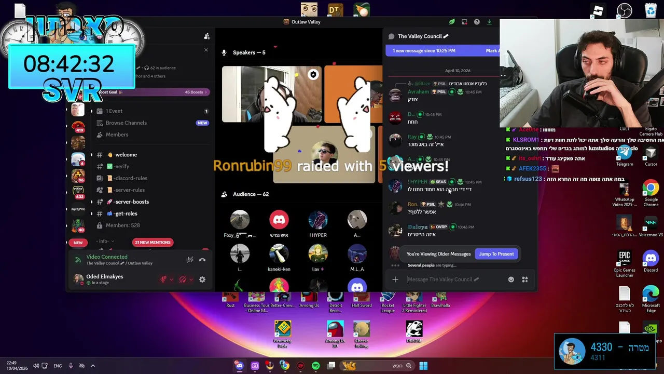Open Telegram desktop shortcut
664x374 pixels.
tap(625, 155)
